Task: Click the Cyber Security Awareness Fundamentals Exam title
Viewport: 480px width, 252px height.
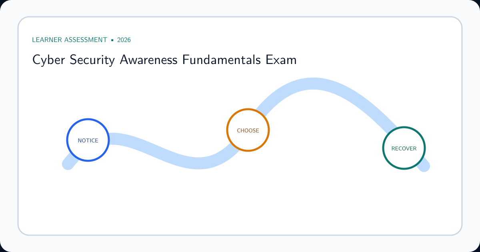Action: click(x=164, y=60)
